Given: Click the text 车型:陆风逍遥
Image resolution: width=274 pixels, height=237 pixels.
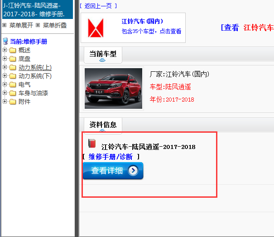Looking at the screenshot, I should pyautogui.click(x=170, y=87).
